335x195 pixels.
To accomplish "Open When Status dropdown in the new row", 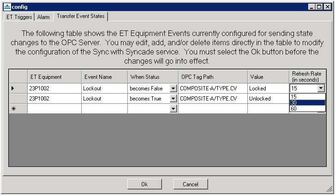I will pos(173,109).
